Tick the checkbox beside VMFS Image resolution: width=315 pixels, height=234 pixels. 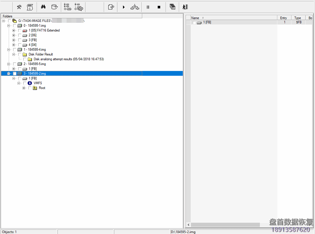pyautogui.click(x=25, y=83)
